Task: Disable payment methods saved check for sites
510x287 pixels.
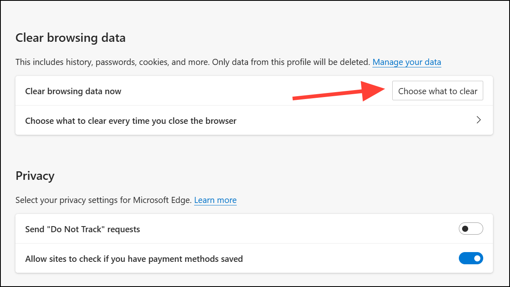Action: (x=471, y=258)
